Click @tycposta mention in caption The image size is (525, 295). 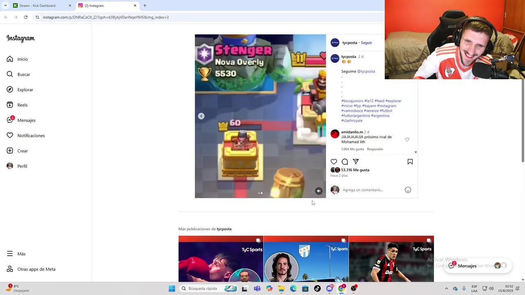pos(366,71)
